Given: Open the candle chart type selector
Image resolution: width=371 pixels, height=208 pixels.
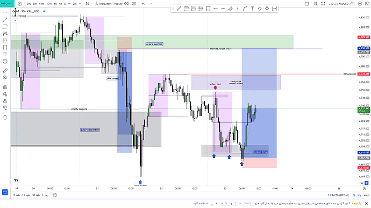Looking at the screenshot, I should pos(88,4).
